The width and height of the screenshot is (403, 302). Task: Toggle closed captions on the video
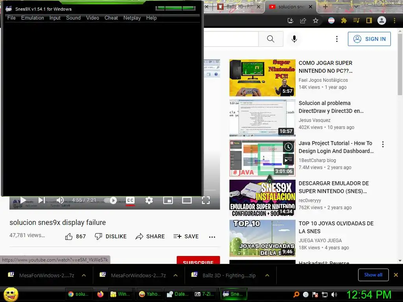coord(130,200)
